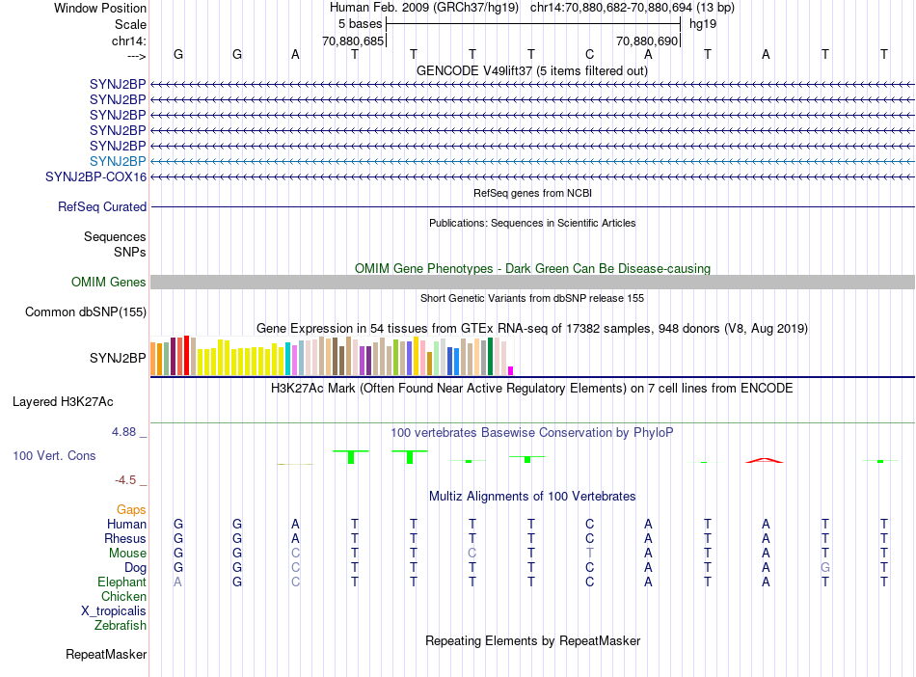Click the gray OMIM Genes bar

(532, 283)
